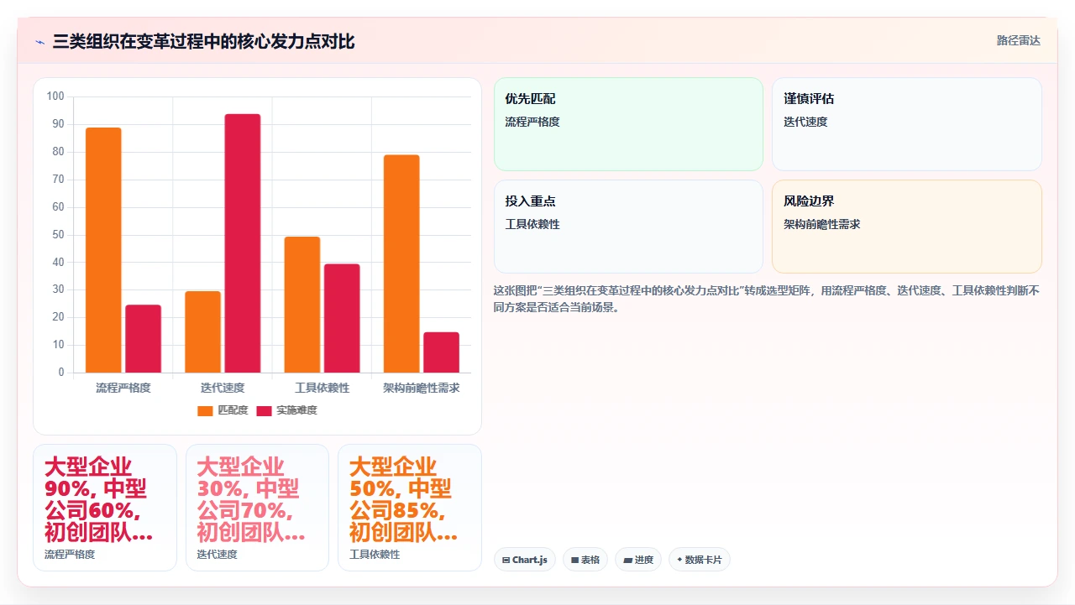Open the orange 工具依赖性 stat card
Image resolution: width=1075 pixels, height=605 pixels.
(410, 508)
